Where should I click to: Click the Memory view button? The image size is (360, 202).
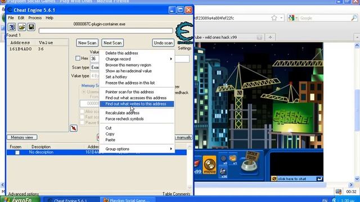click(22, 137)
